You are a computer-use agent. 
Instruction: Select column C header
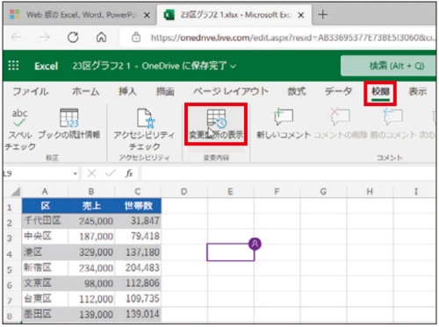tap(138, 192)
